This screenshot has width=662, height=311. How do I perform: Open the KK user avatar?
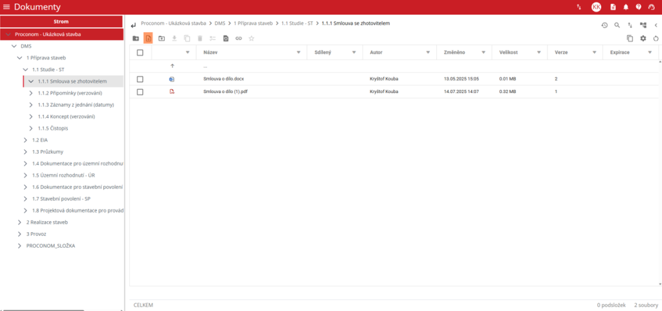click(x=596, y=7)
